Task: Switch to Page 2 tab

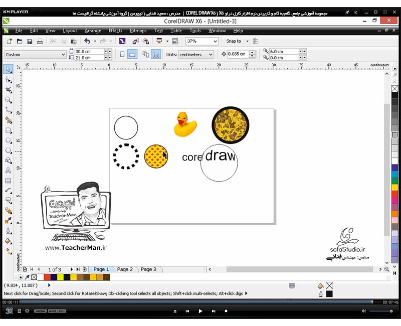Action: 125,269
